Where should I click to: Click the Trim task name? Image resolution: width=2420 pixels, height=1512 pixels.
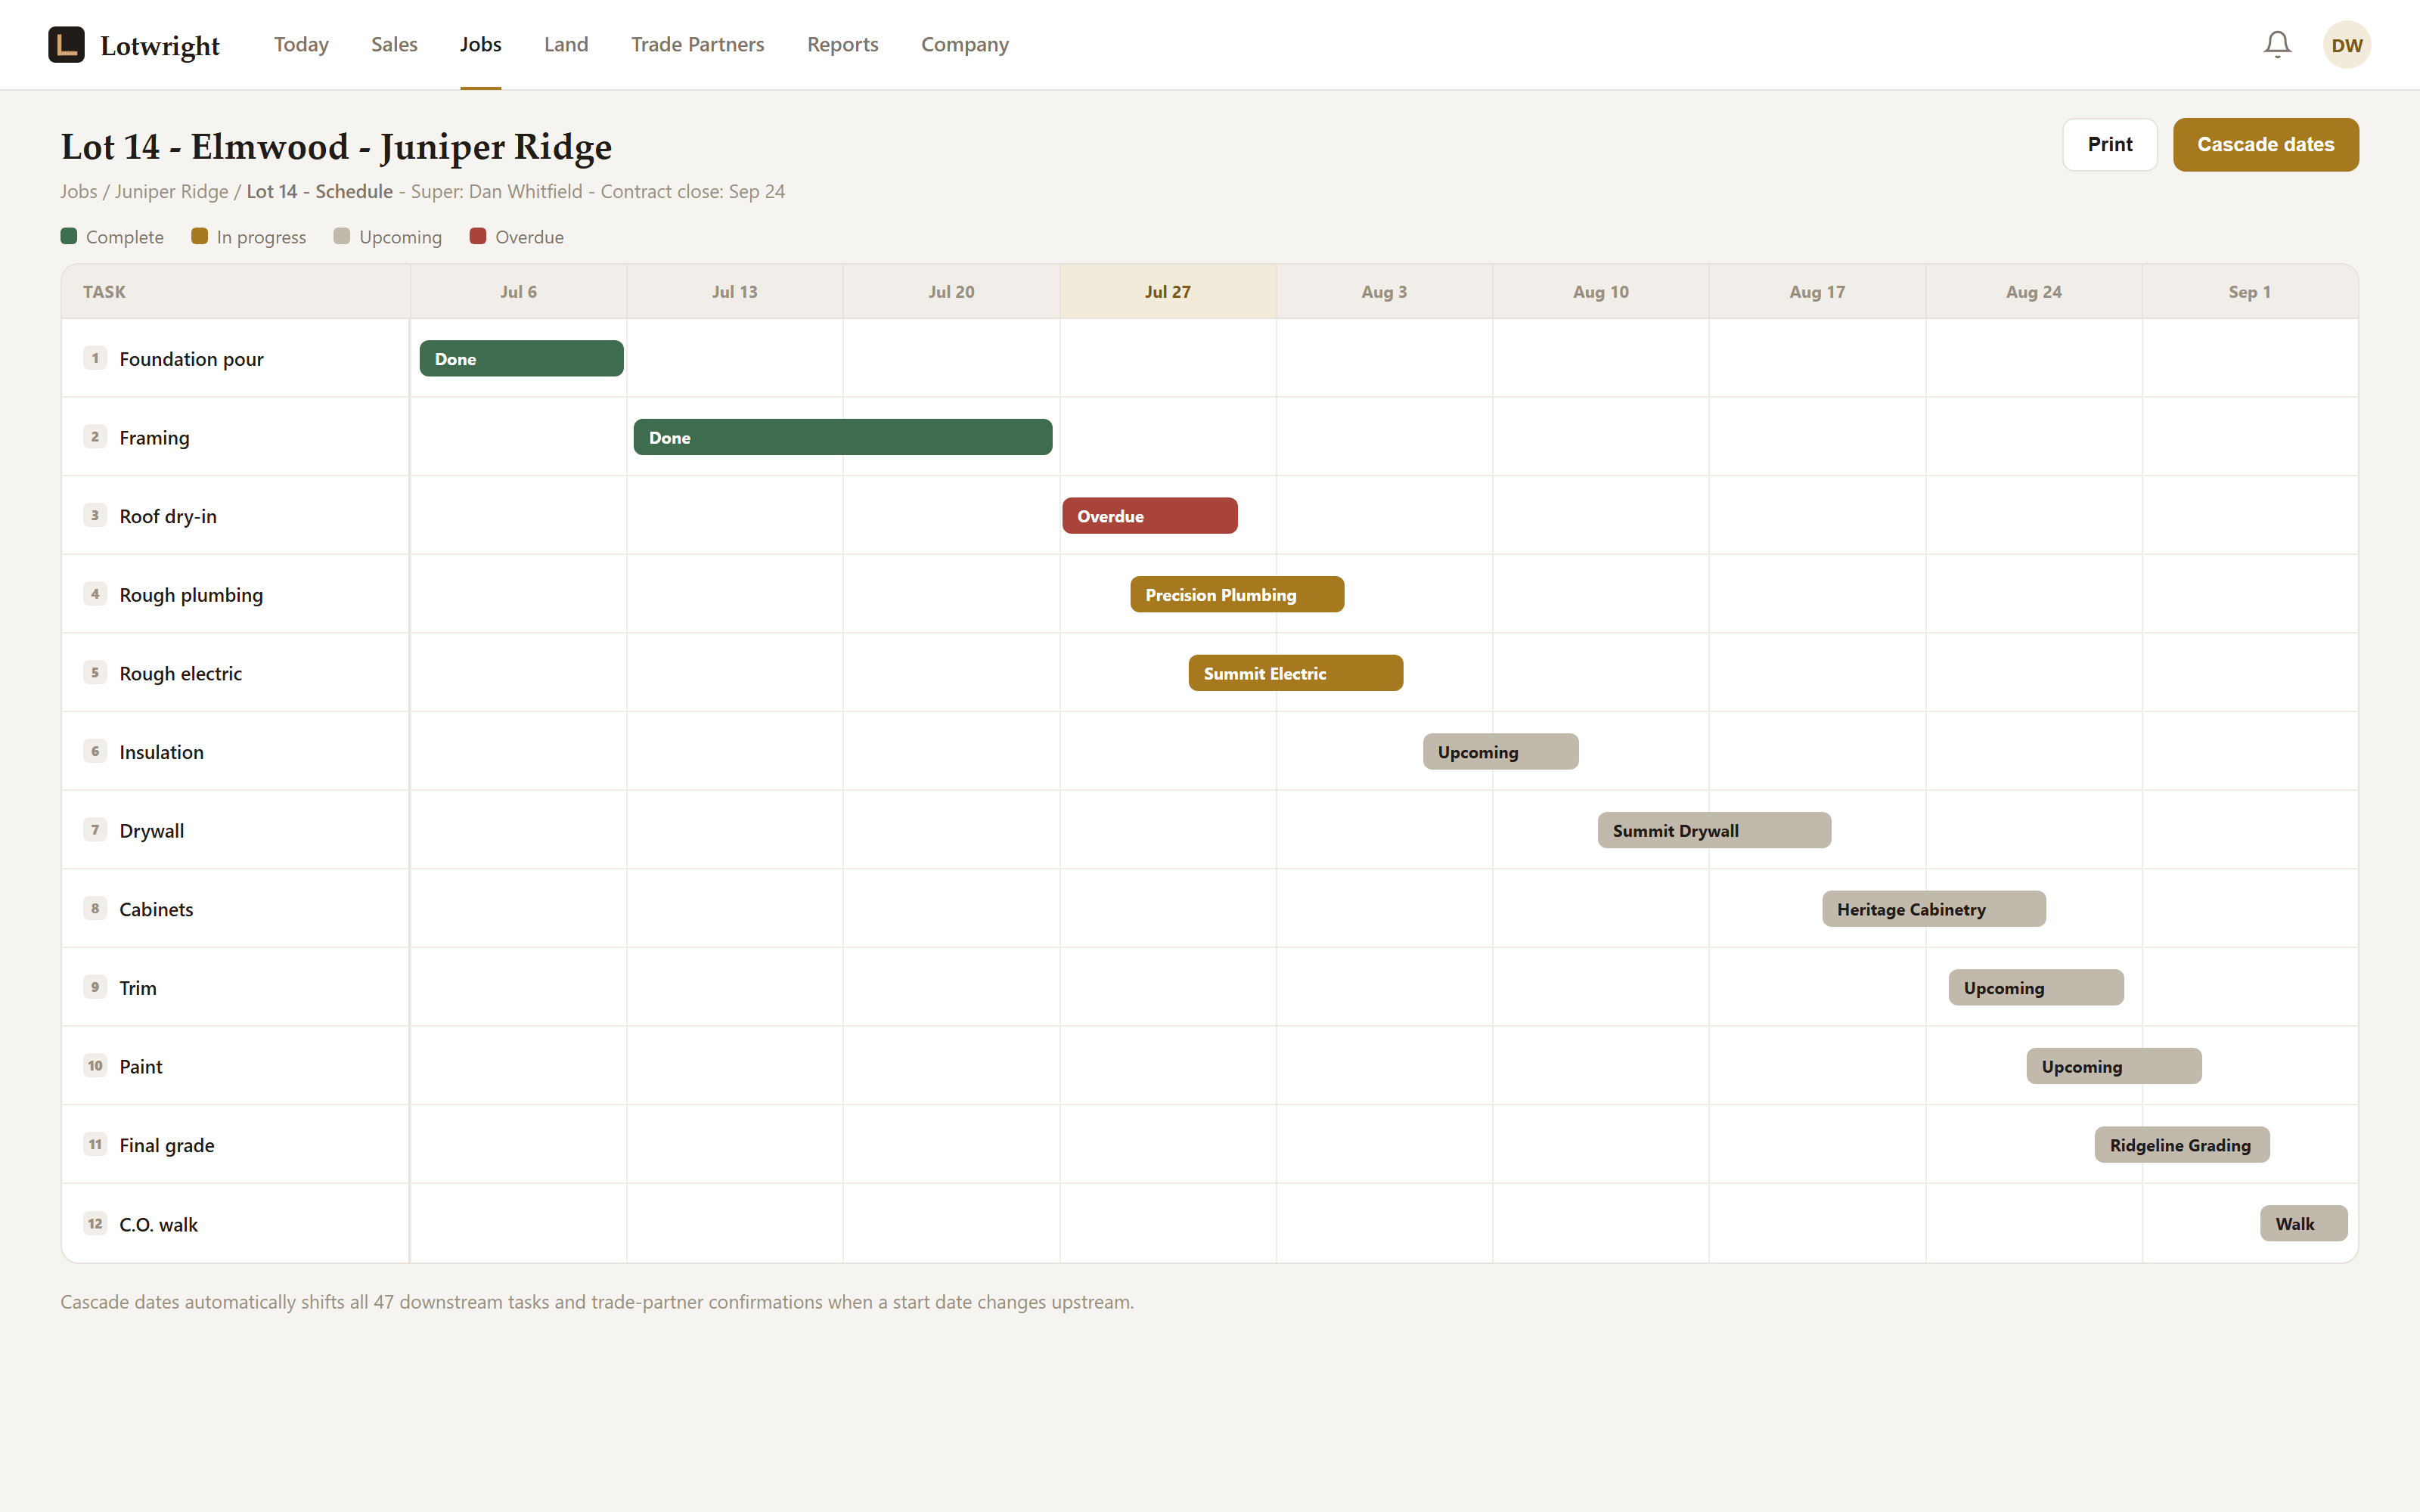click(x=138, y=988)
